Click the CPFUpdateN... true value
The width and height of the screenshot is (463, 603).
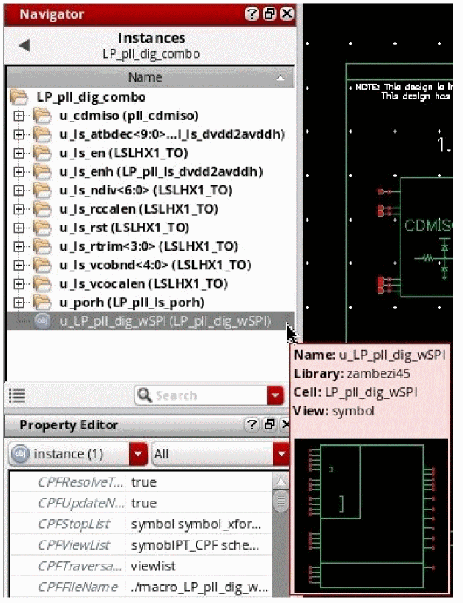click(x=198, y=503)
